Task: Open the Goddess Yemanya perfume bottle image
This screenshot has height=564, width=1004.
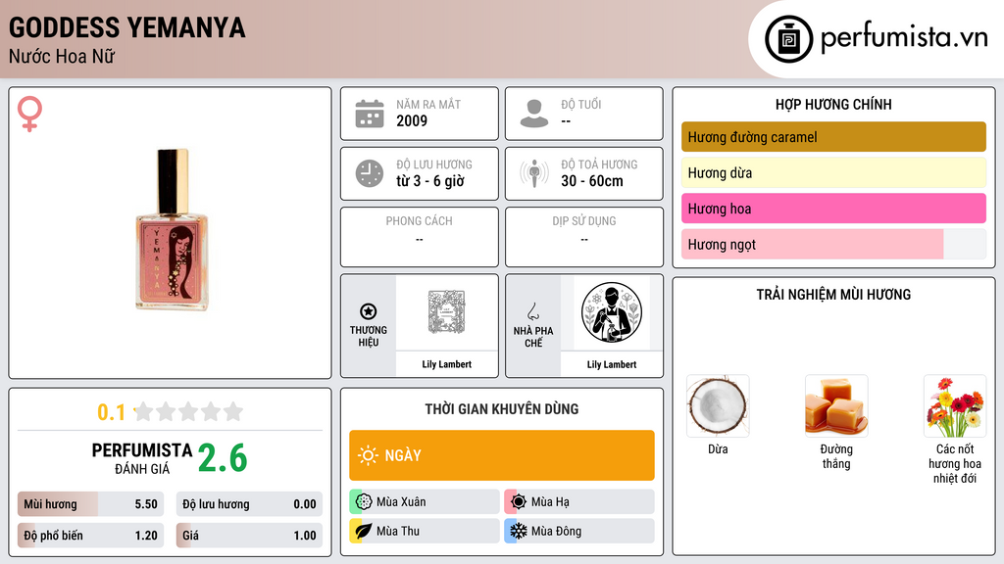Action: tap(172, 230)
